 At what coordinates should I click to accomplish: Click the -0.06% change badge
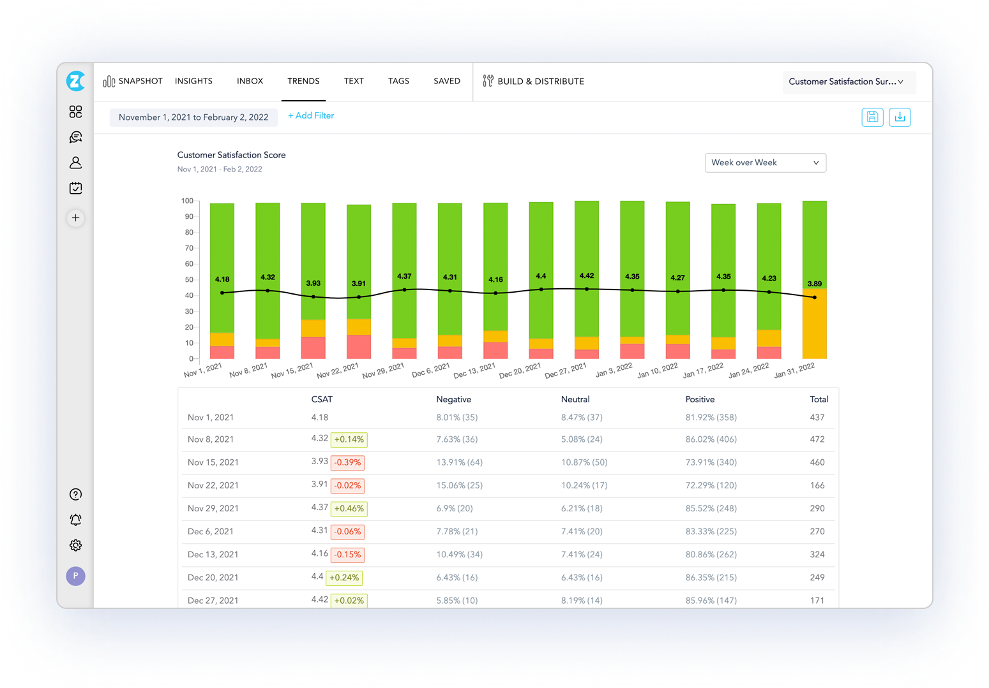click(347, 531)
